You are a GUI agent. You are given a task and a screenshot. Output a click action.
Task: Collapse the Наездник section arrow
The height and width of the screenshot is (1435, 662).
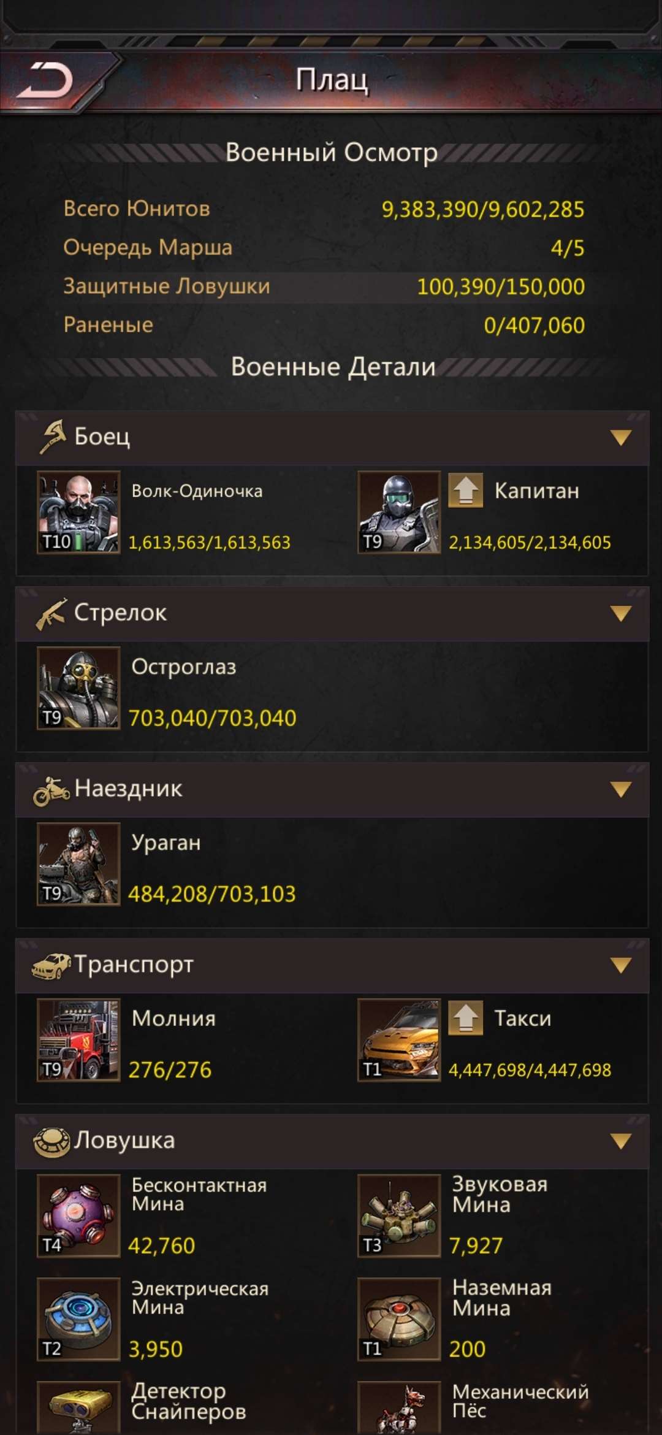[x=621, y=789]
